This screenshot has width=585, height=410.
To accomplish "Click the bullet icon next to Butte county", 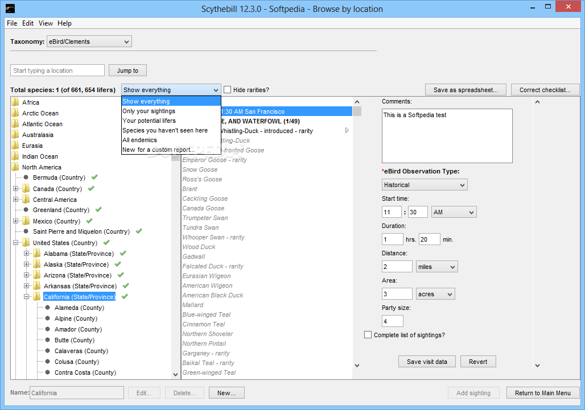I will point(47,340).
